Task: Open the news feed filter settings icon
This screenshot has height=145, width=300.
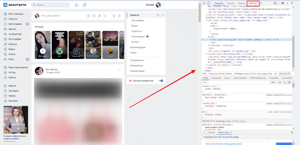Action: coord(158,15)
